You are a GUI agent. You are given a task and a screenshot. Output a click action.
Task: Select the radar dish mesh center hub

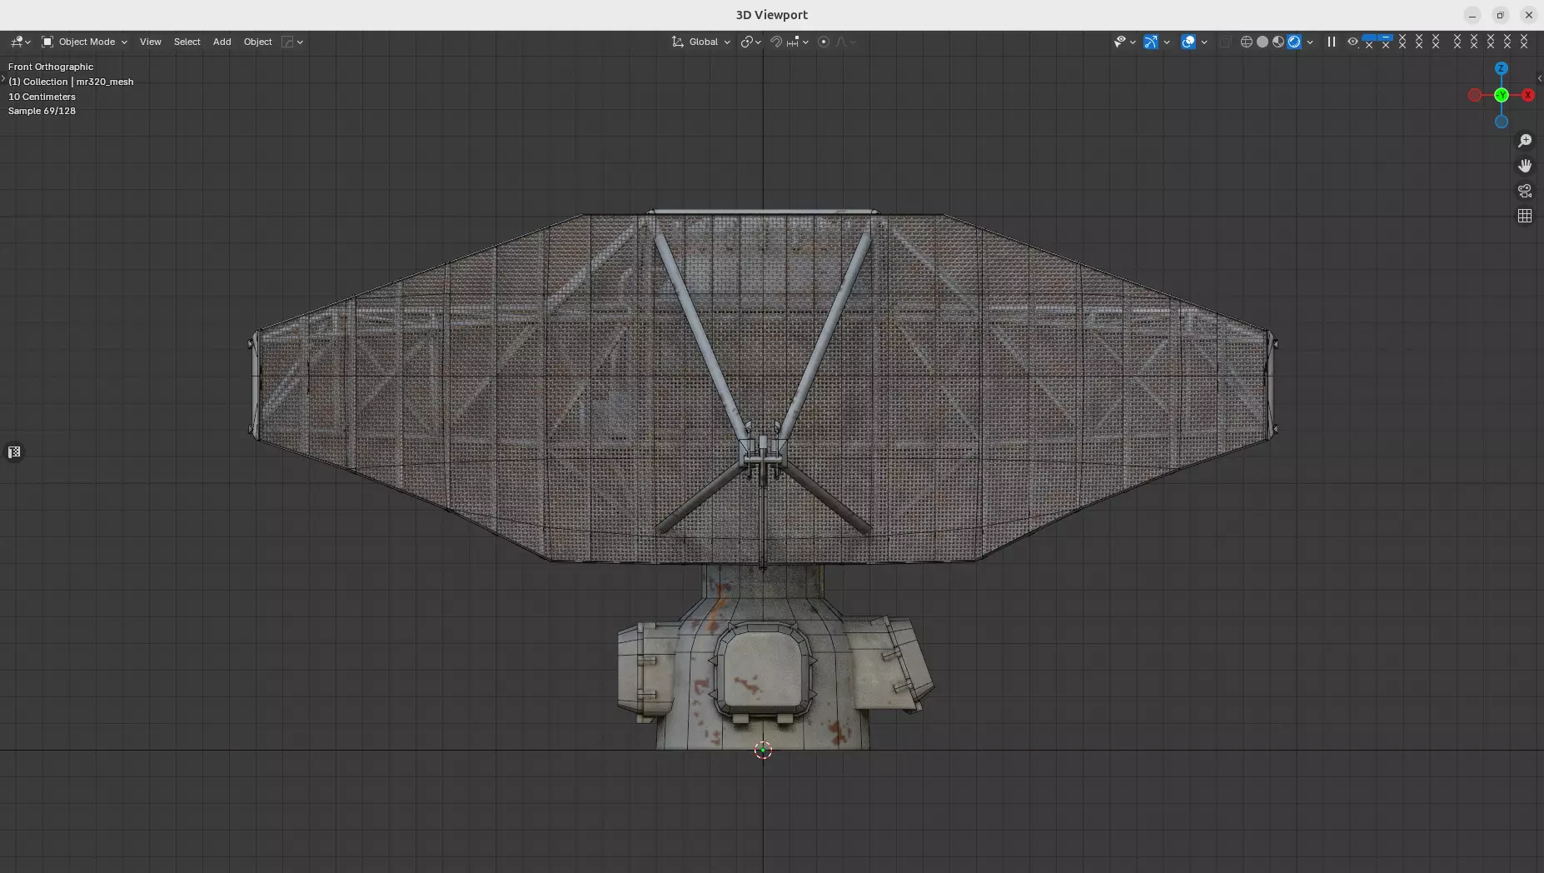pyautogui.click(x=762, y=456)
